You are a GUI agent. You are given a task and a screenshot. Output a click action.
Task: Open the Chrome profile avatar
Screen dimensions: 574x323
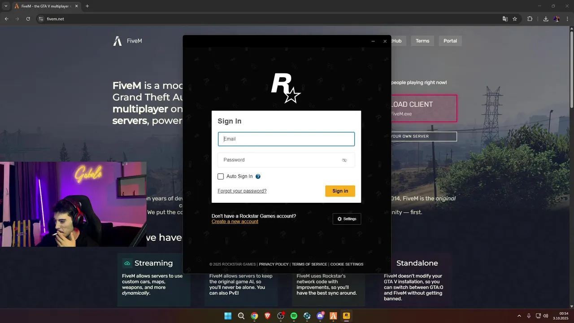click(557, 19)
